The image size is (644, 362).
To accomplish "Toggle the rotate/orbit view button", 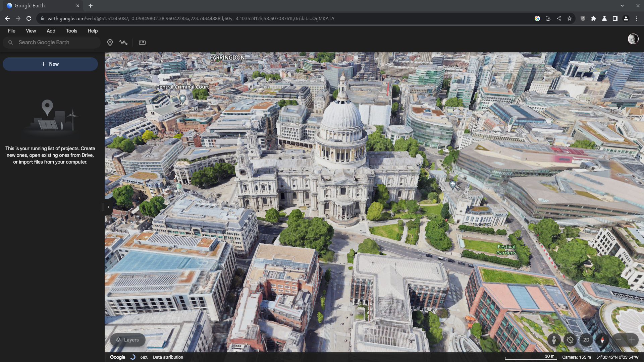I will click(570, 340).
